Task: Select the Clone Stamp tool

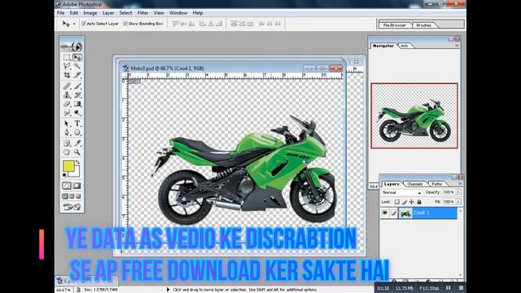Action: click(x=67, y=95)
